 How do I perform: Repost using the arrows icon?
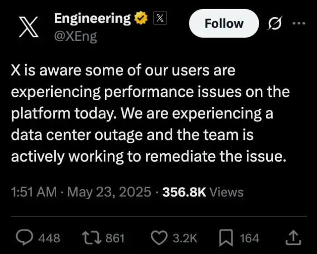pos(91,238)
